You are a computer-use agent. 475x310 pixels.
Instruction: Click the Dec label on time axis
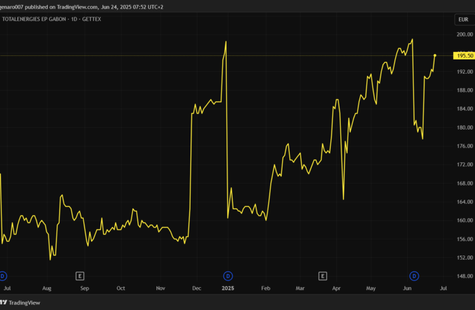(x=197, y=288)
